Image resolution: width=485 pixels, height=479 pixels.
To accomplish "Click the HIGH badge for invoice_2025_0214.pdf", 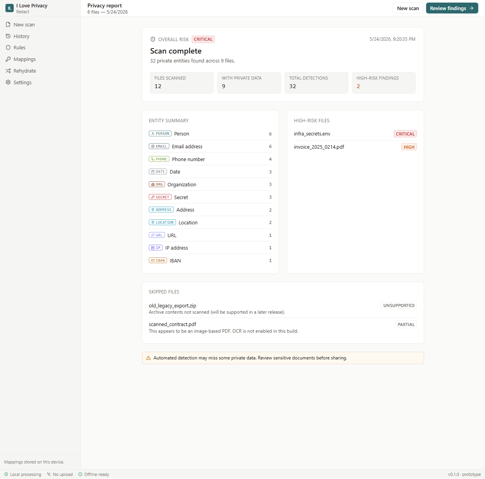I will (409, 147).
